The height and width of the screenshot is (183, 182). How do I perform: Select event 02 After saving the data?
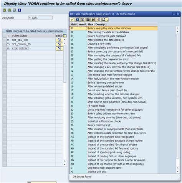coord(114,32)
